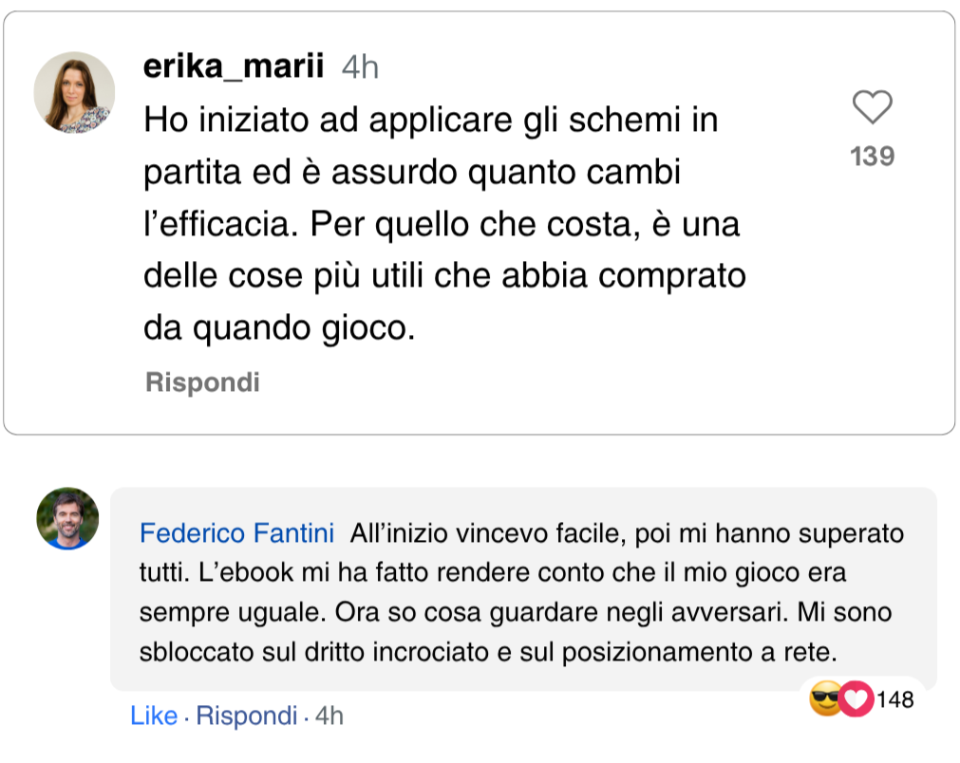This screenshot has width=960, height=763.
Task: Open the erika_marii username link
Action: (234, 66)
